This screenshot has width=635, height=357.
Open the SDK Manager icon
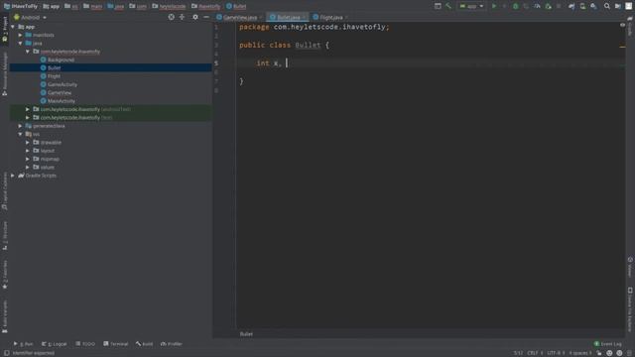593,6
